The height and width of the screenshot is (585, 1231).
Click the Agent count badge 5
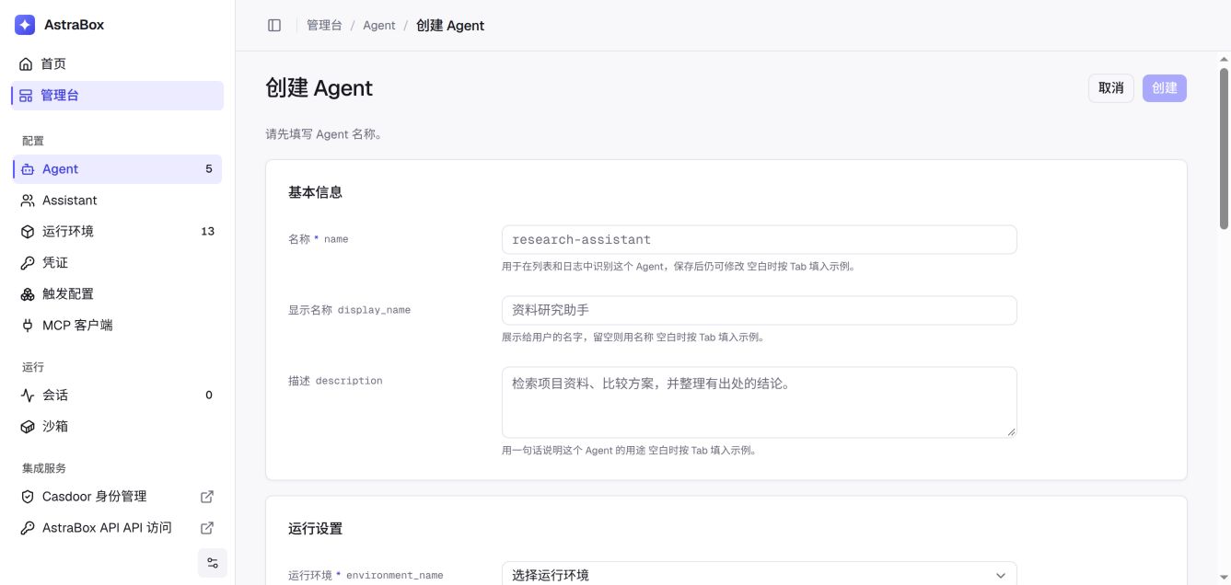(x=209, y=169)
